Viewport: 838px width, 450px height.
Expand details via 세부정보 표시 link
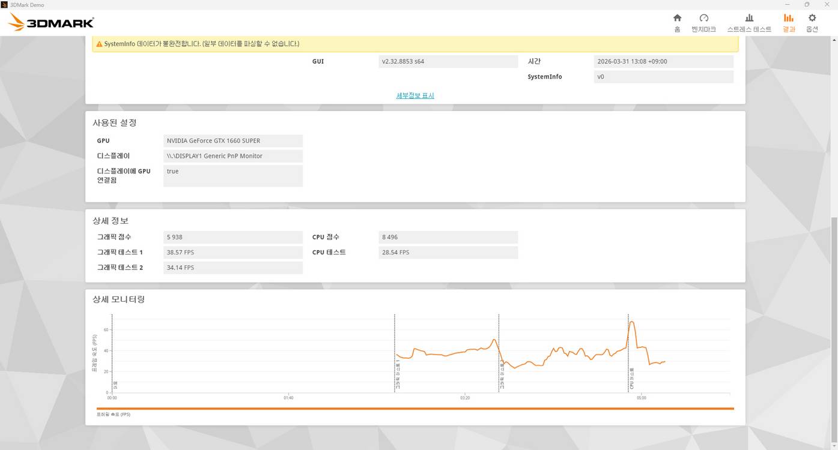(415, 95)
